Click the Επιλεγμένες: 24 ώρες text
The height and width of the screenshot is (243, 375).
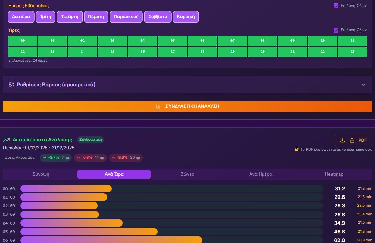[28, 61]
